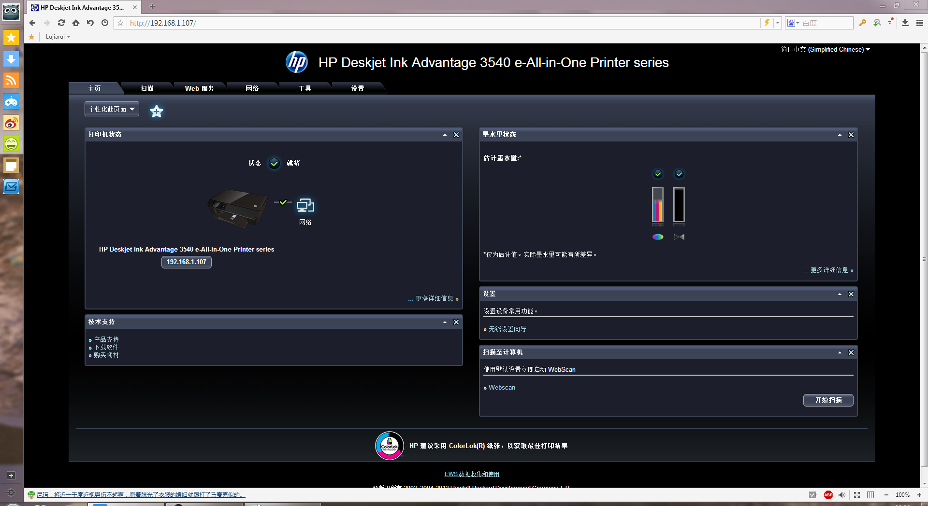Click the browser back arrow
The width and height of the screenshot is (928, 506).
32,23
